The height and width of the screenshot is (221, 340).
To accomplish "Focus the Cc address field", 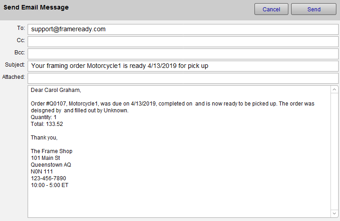I will 183,42.
